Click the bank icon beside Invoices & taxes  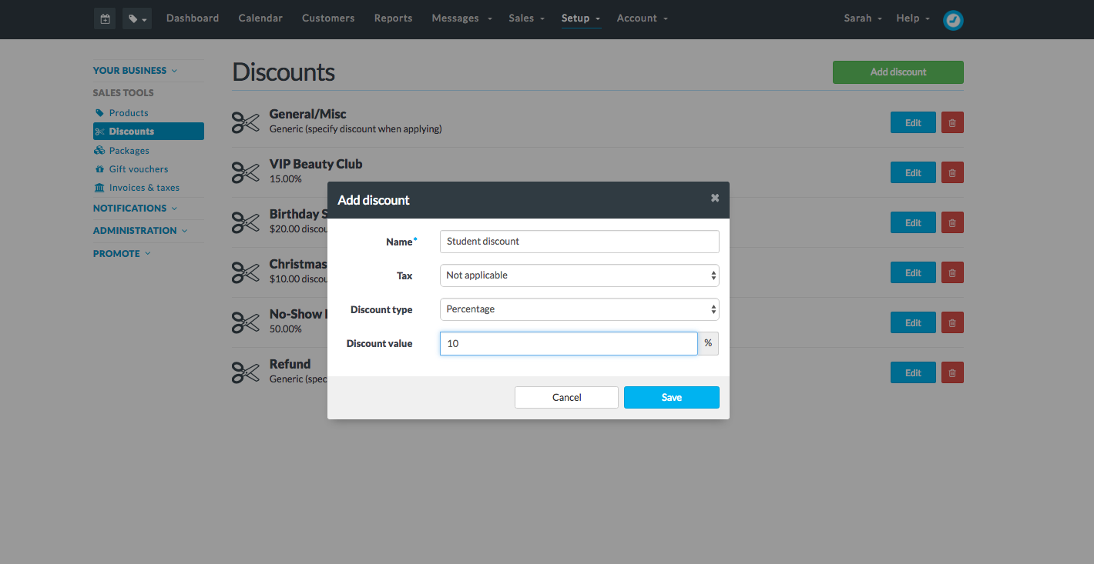[x=101, y=187]
